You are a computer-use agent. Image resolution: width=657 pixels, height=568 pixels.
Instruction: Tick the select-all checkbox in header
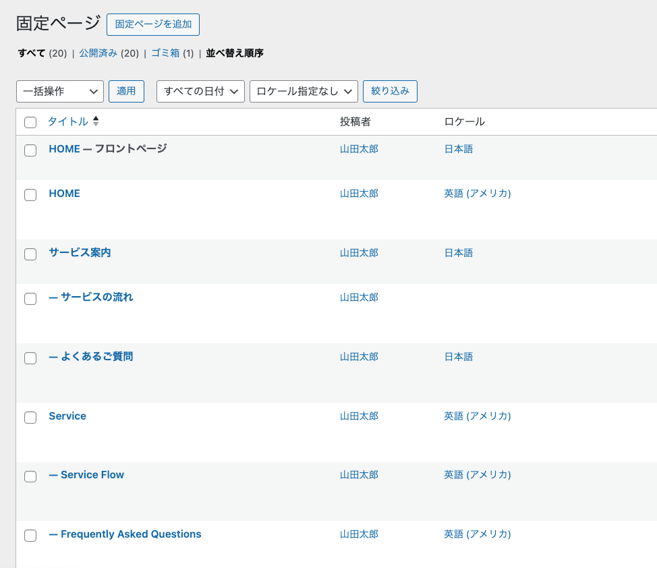30,122
